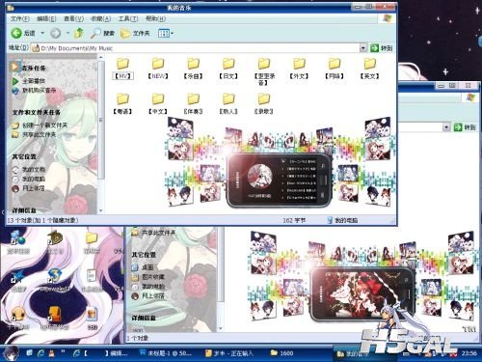Image resolution: width=482 pixels, height=362 pixels.
Task: Click 转到 Go button in rear window
Action: click(465, 127)
